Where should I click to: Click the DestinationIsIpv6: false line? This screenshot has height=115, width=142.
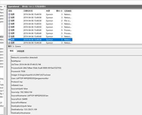coord(21,106)
